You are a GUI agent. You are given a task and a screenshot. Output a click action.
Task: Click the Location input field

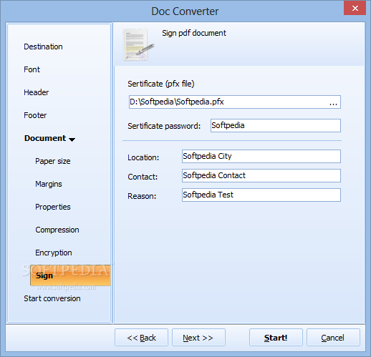point(261,157)
